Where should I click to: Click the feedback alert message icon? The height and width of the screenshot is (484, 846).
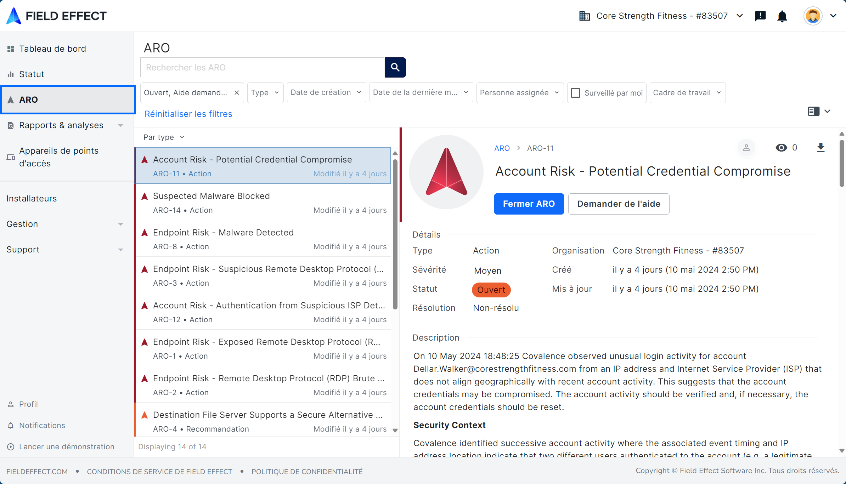pyautogui.click(x=760, y=16)
